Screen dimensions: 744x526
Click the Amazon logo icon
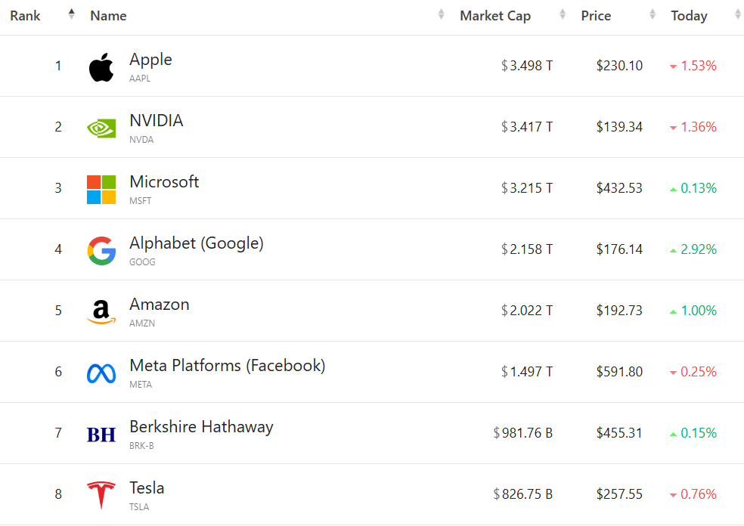point(101,311)
